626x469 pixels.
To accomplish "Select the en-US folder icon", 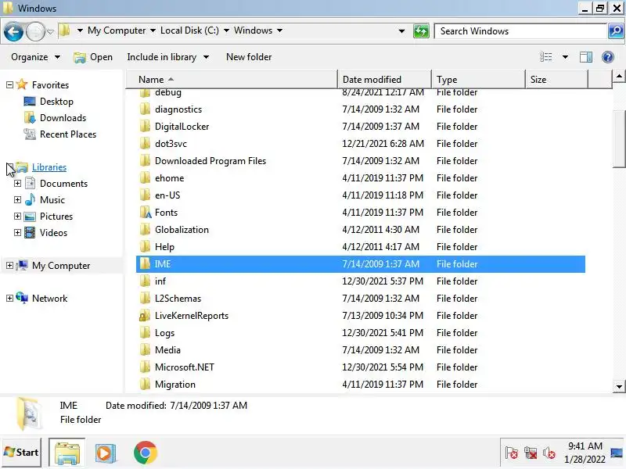I will pyautogui.click(x=146, y=195).
